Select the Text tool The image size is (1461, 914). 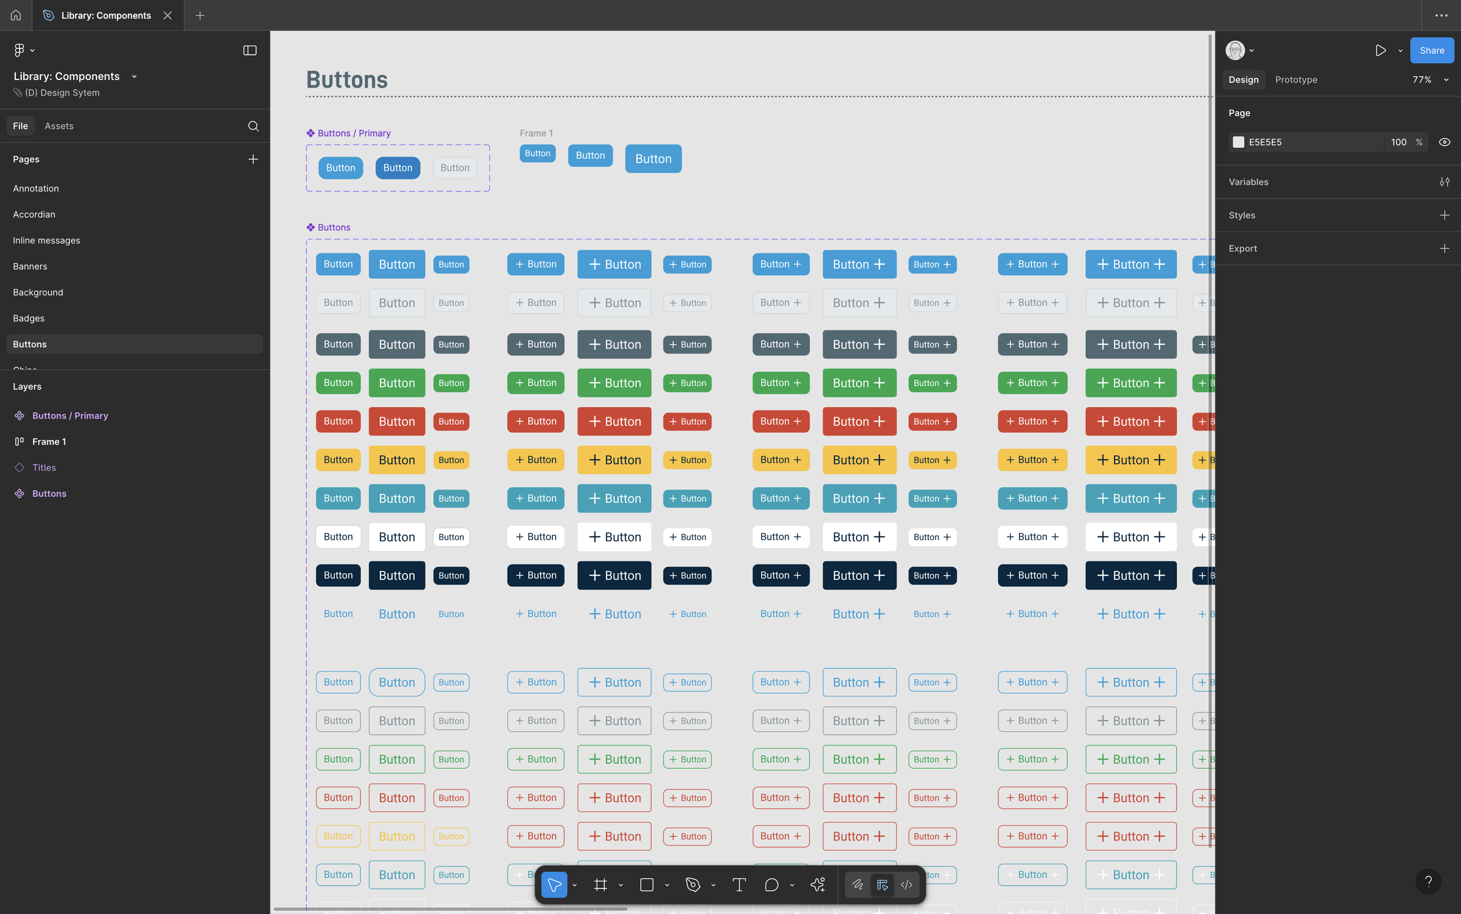pos(739,884)
